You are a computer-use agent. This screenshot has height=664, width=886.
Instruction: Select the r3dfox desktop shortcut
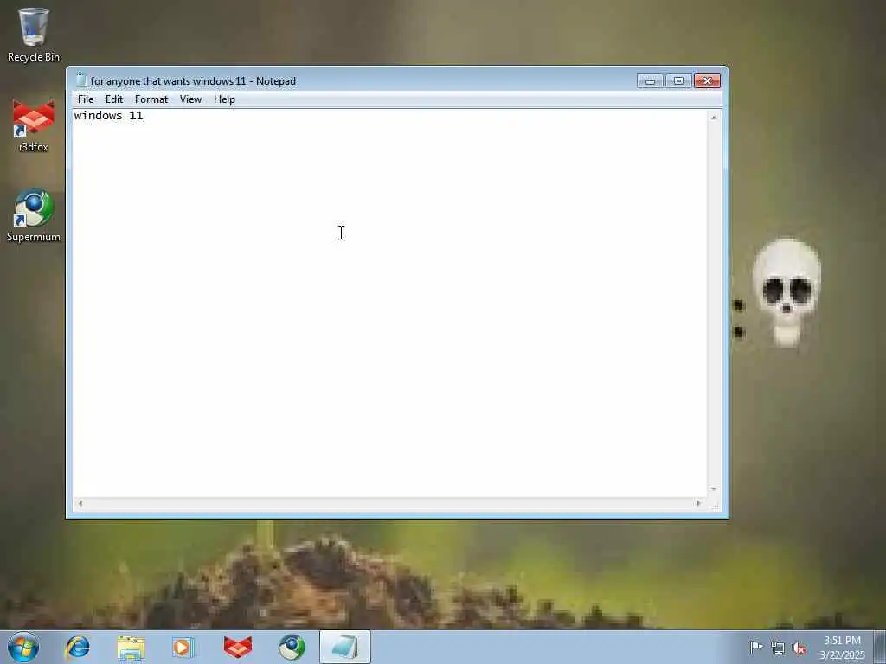pos(34,126)
